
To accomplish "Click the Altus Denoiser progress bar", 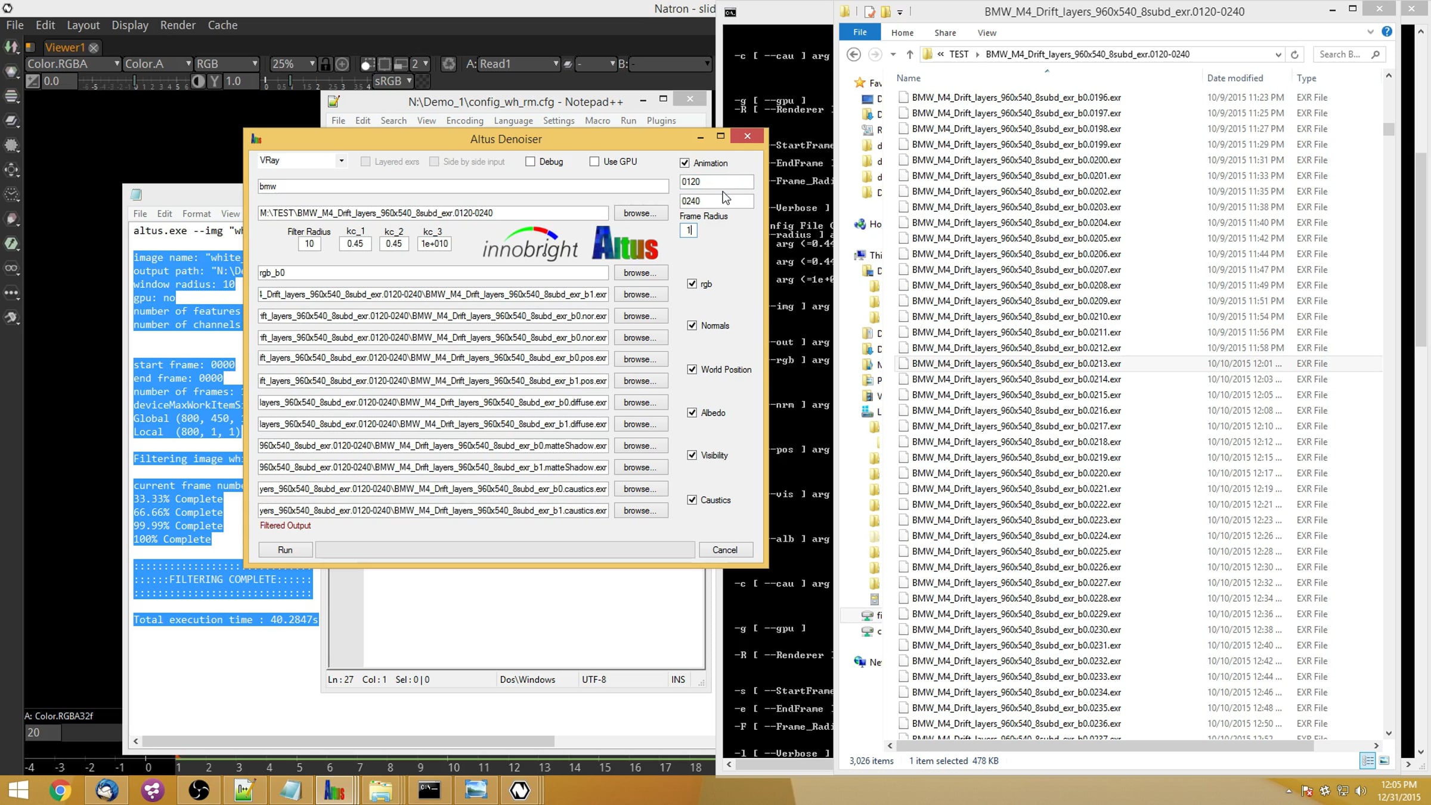I will (x=505, y=550).
